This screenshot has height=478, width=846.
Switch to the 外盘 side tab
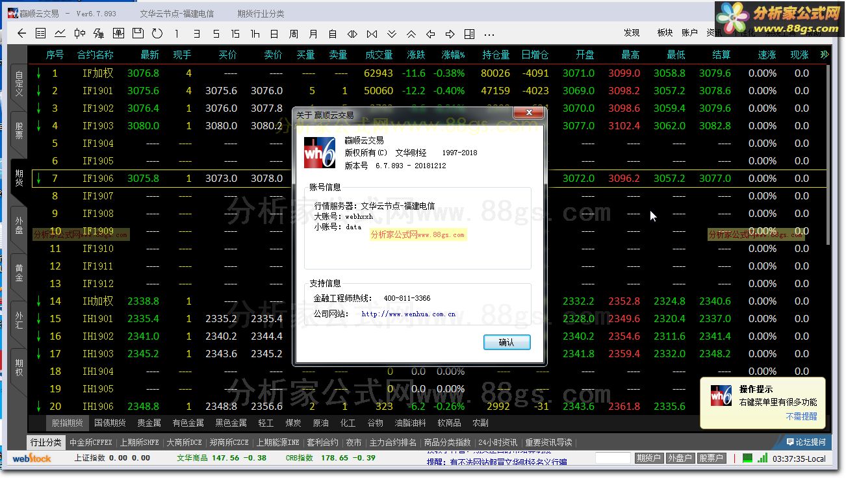[x=19, y=225]
